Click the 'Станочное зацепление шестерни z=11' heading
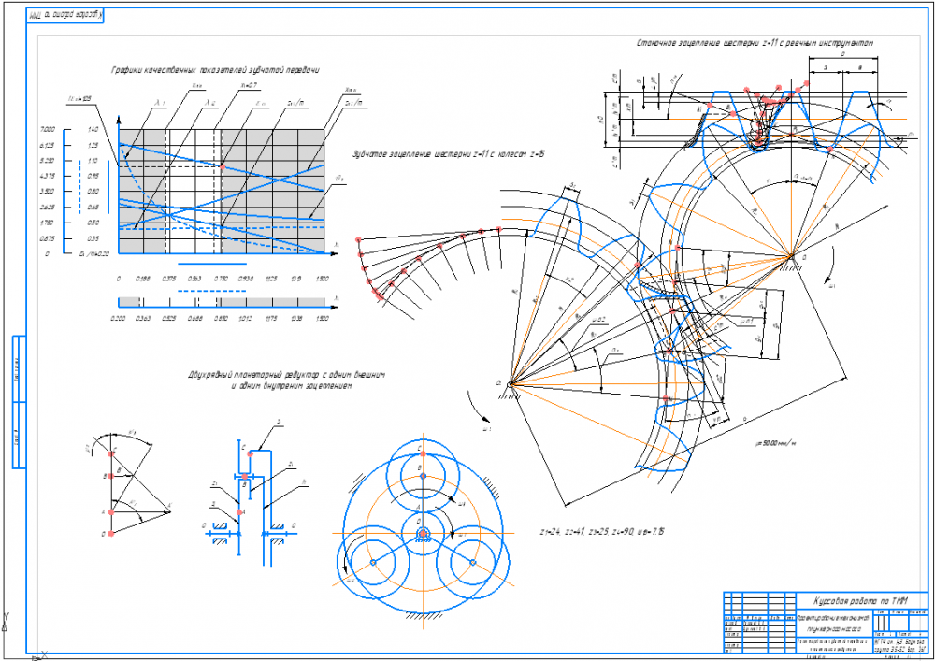The height and width of the screenshot is (661, 935). pyautogui.click(x=755, y=43)
